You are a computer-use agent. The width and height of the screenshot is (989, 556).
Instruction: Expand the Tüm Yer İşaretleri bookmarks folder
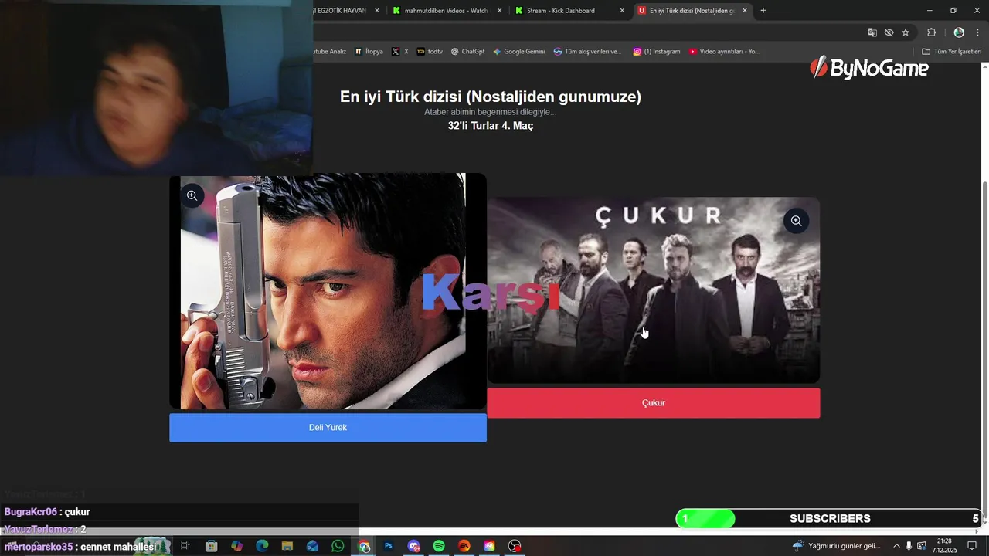click(x=952, y=52)
